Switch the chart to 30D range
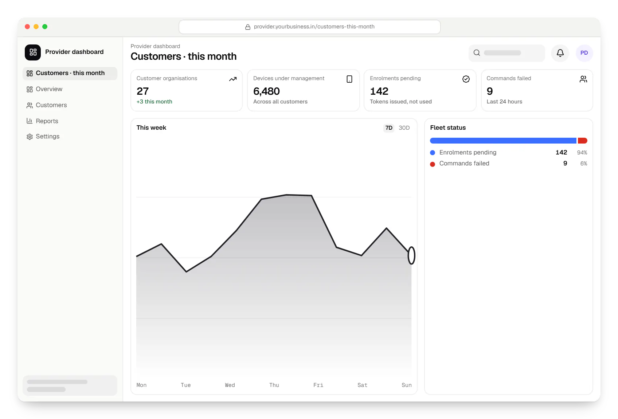Viewport: 618px width, 419px height. pyautogui.click(x=404, y=128)
